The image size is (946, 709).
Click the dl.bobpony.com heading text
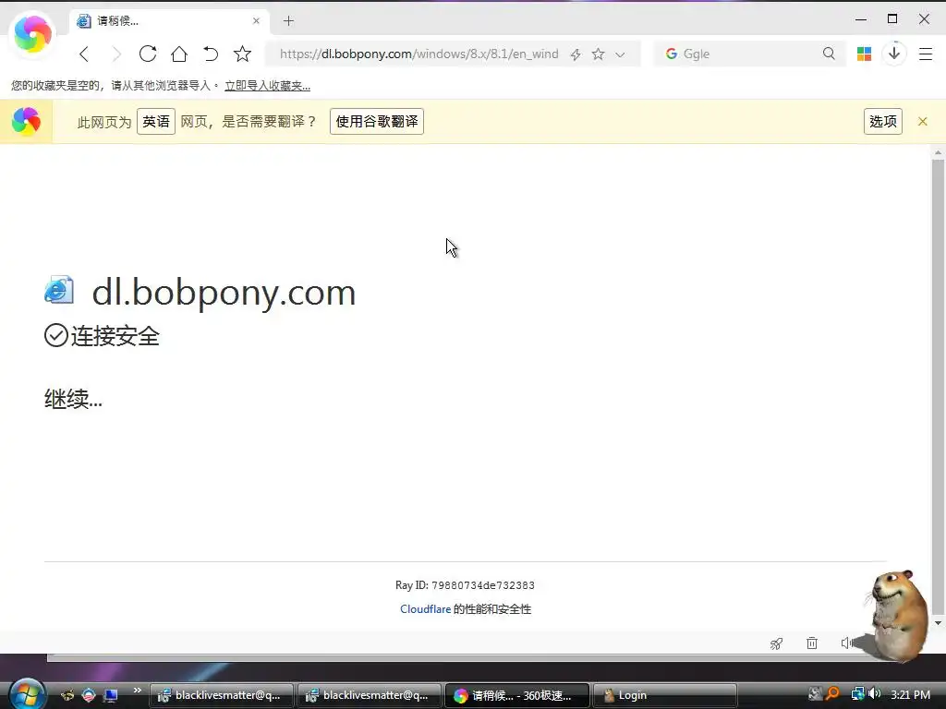(224, 293)
